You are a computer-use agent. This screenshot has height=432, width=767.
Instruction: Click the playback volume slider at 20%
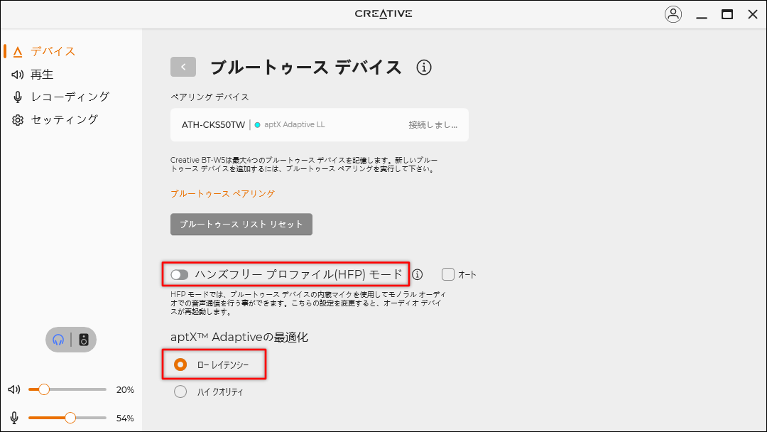click(44, 389)
